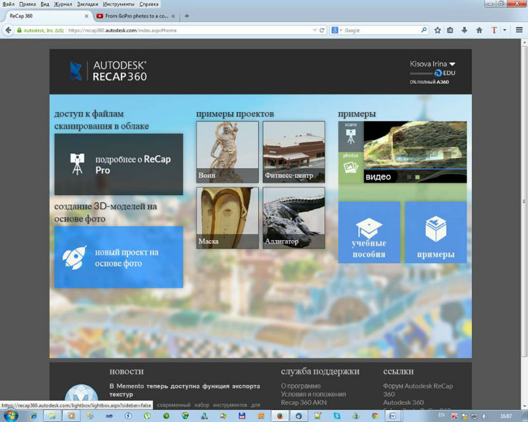
Task: Reload the page with the refresh icon
Action: coord(322,30)
